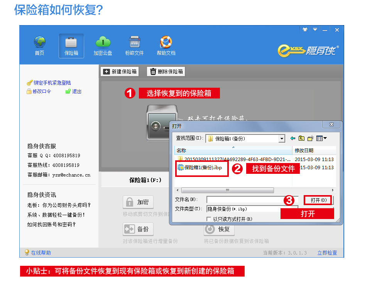Sort by 名称 column header
The height and width of the screenshot is (282, 382).
233,151
